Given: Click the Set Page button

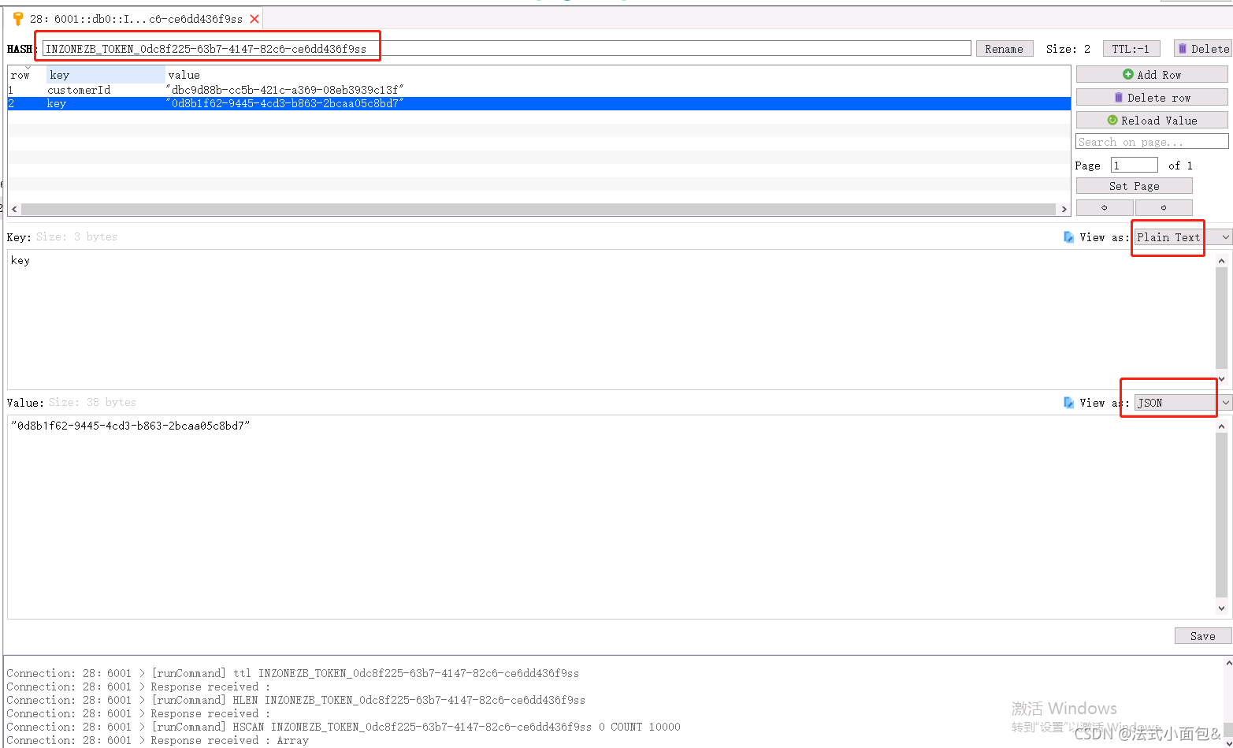Looking at the screenshot, I should tap(1134, 185).
